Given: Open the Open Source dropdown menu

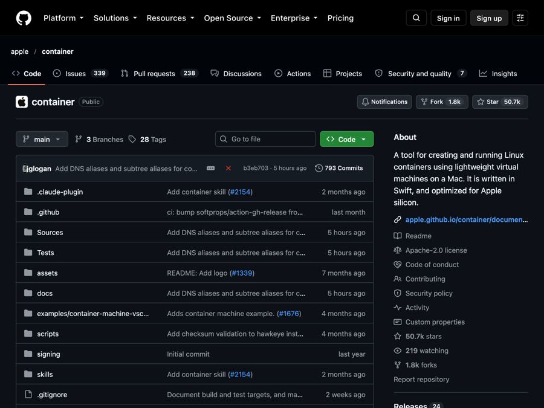Looking at the screenshot, I should tap(232, 18).
